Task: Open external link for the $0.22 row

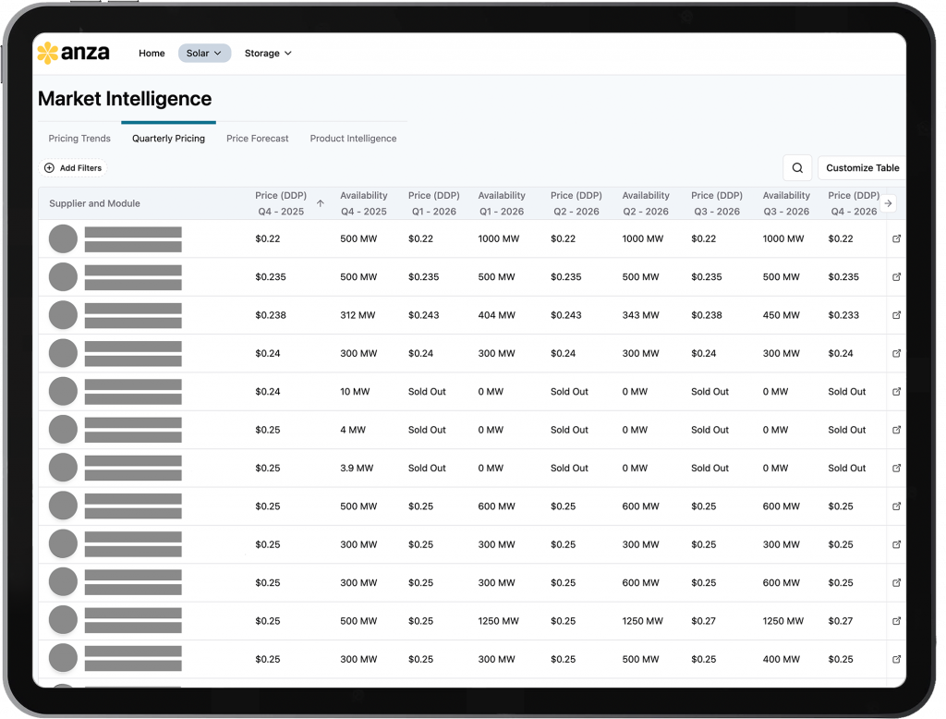Action: 896,238
